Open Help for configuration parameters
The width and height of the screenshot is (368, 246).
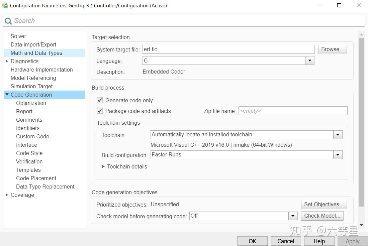[x=319, y=241]
